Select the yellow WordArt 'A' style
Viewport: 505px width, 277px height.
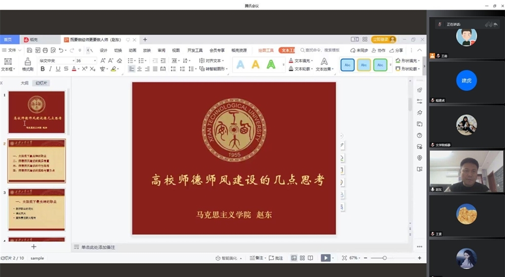point(255,65)
